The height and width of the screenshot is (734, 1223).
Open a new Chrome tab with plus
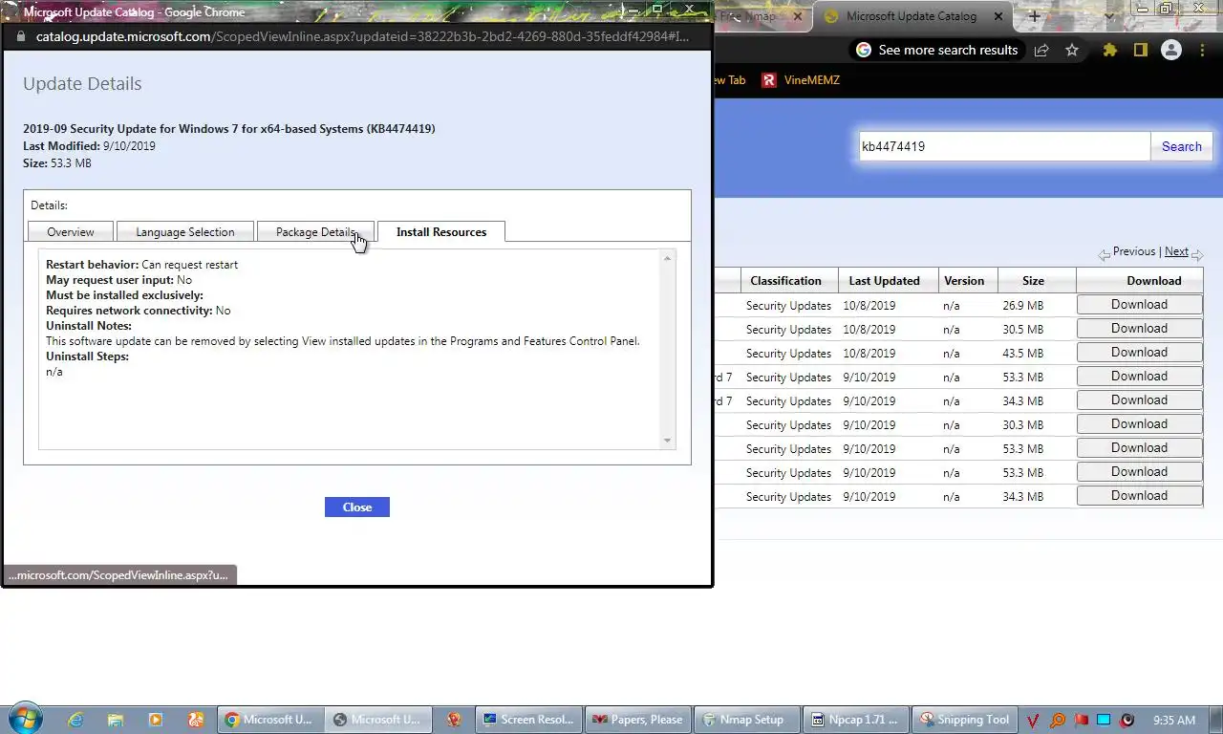(1034, 16)
